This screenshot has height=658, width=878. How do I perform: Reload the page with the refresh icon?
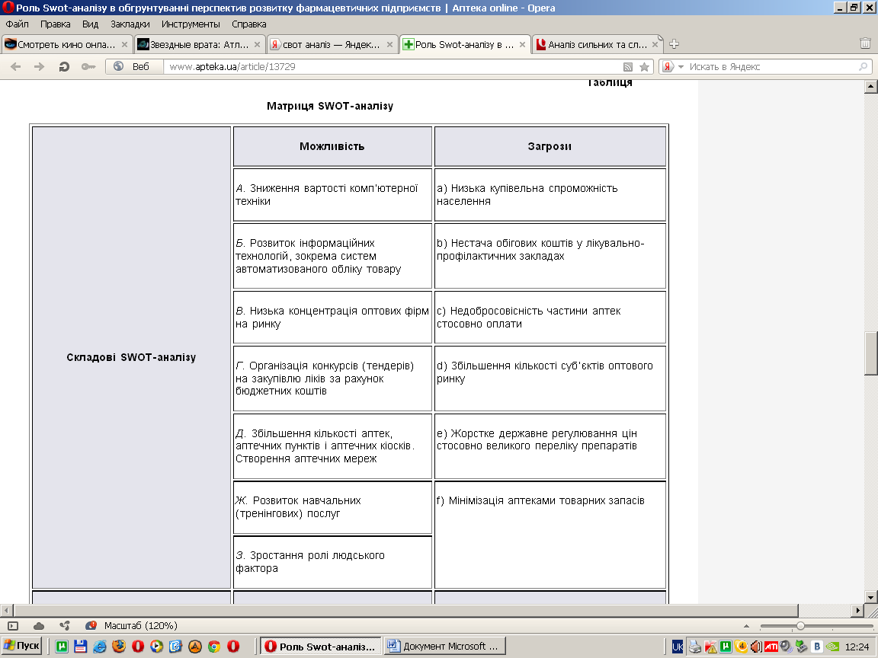click(64, 66)
